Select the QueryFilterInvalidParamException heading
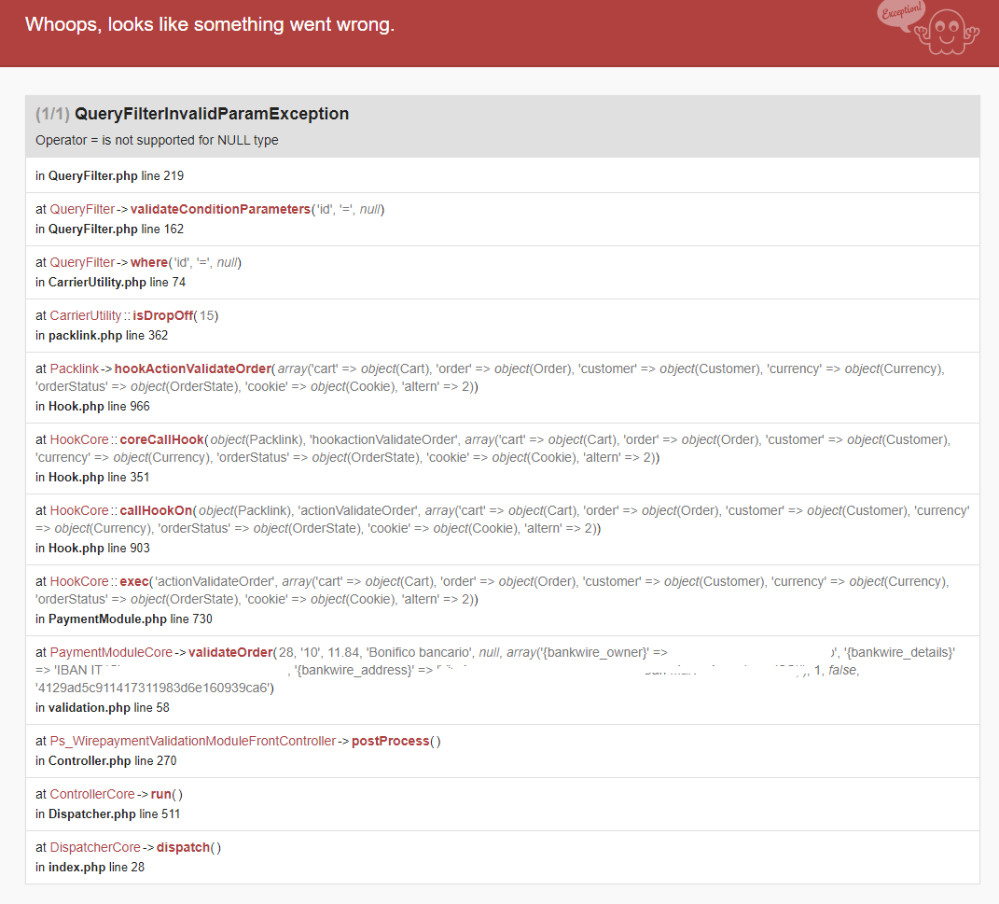 212,114
